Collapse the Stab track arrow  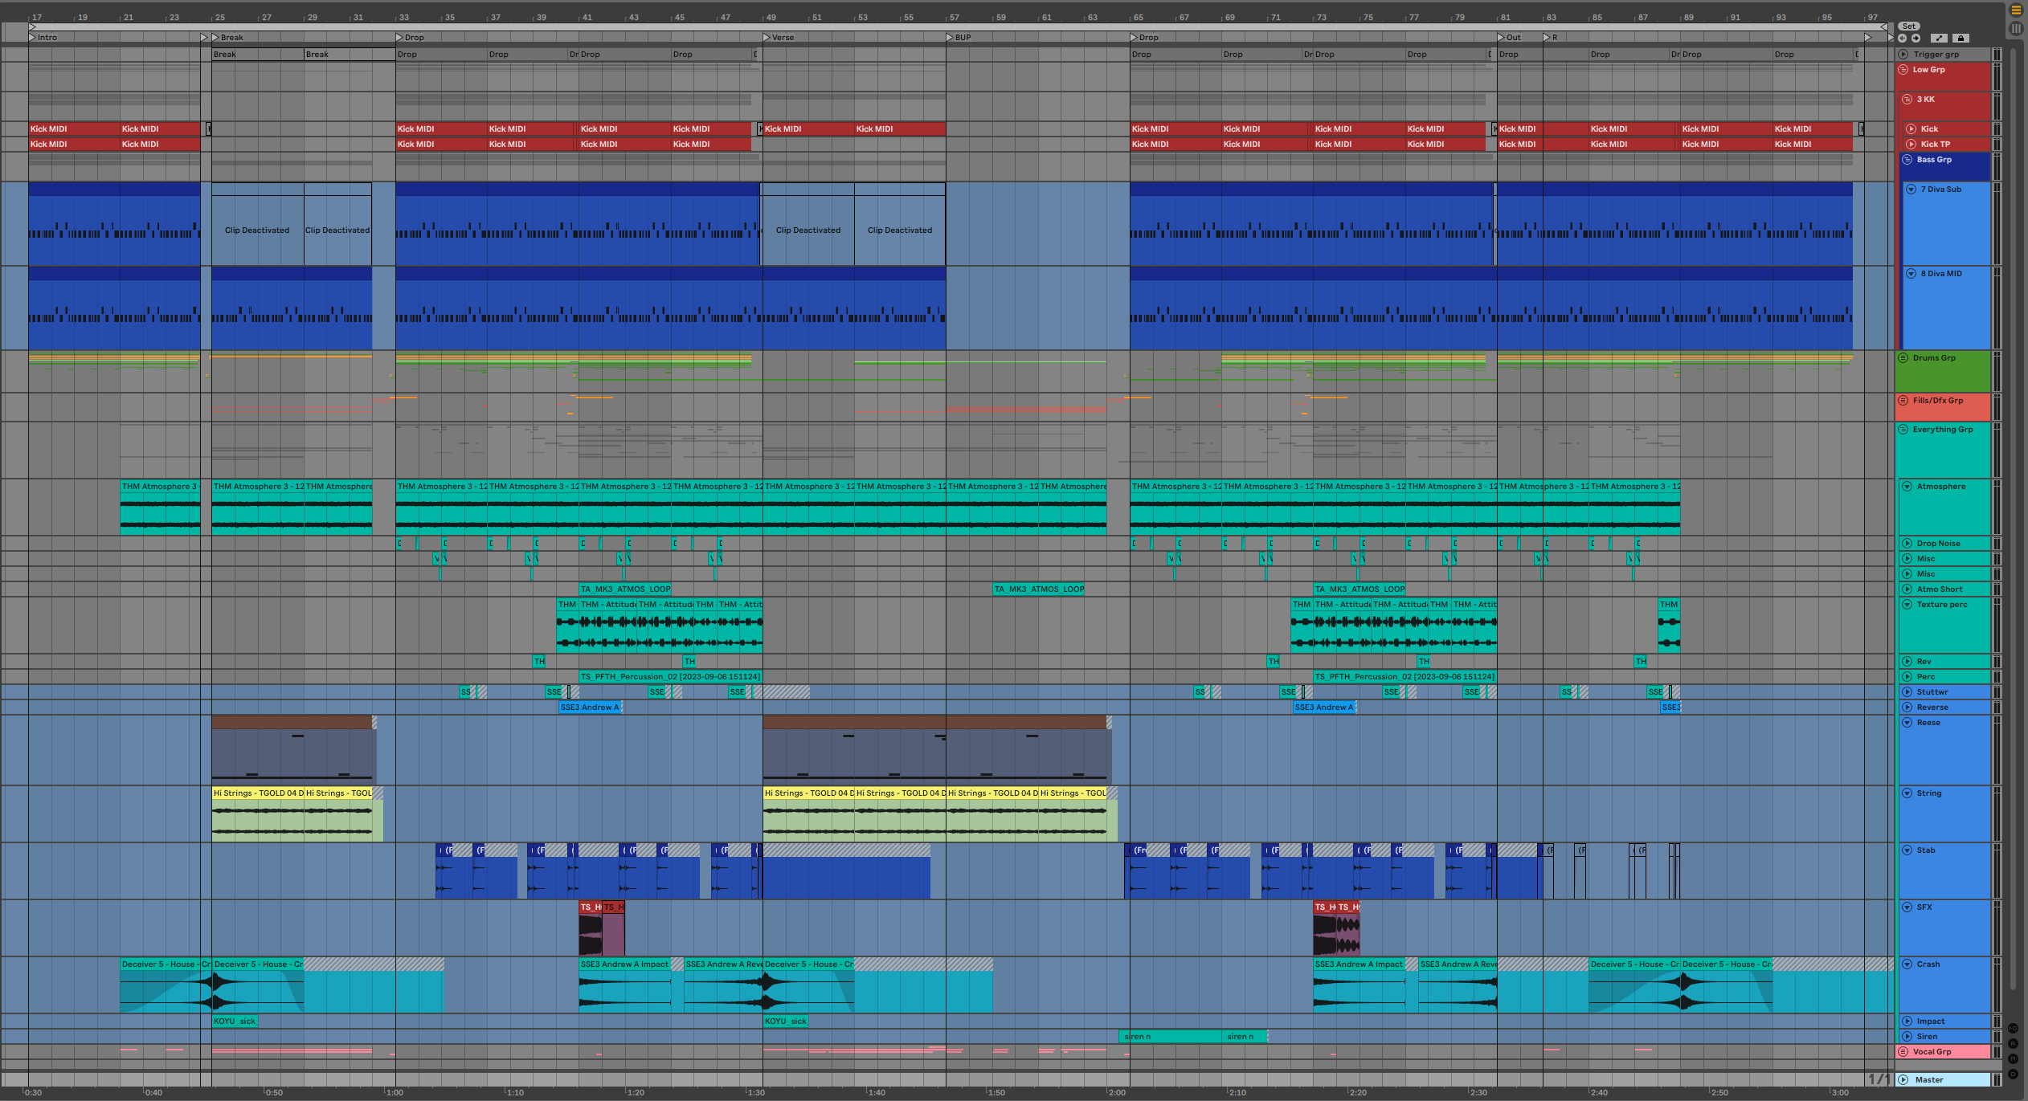tap(1907, 850)
